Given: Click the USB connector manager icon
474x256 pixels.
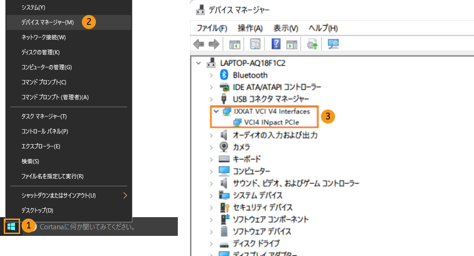Looking at the screenshot, I should tap(224, 99).
